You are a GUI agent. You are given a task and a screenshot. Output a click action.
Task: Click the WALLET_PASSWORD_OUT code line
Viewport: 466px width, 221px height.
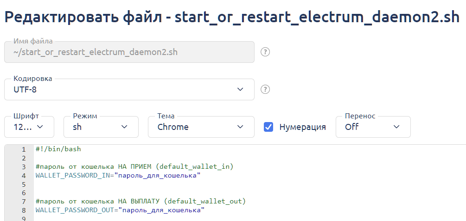coord(120,210)
